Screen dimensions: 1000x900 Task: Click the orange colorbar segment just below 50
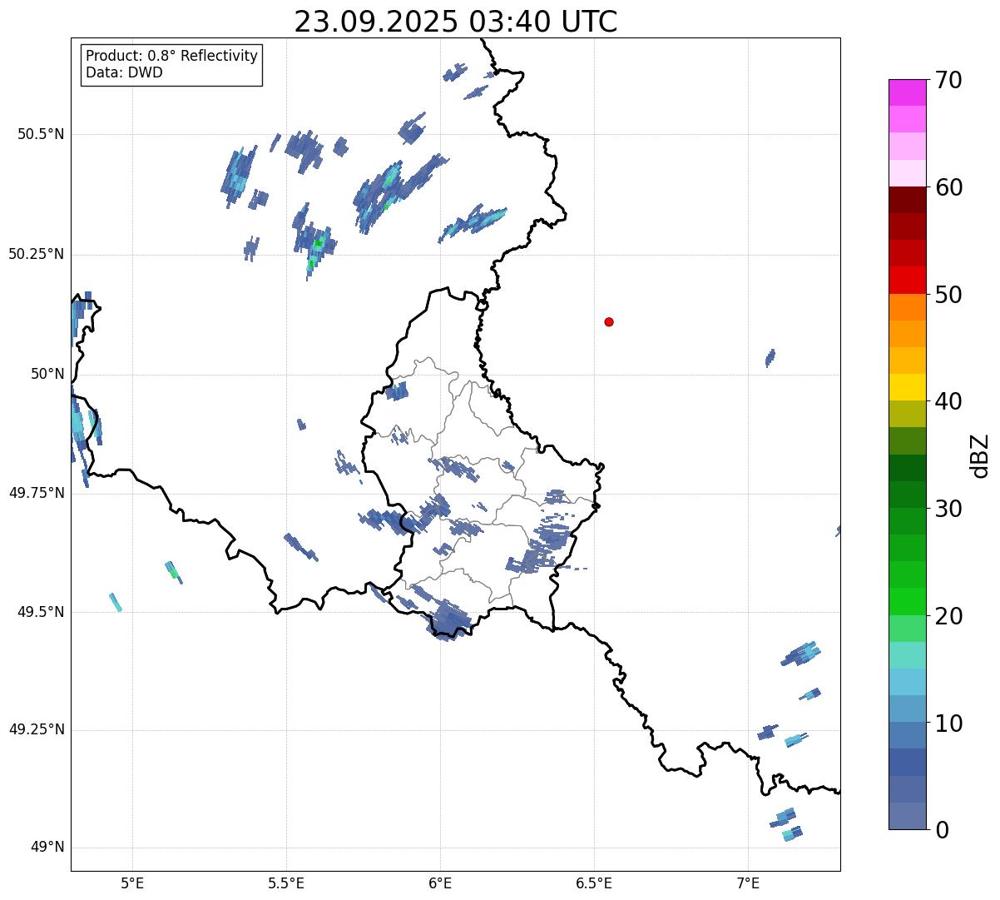907,307
